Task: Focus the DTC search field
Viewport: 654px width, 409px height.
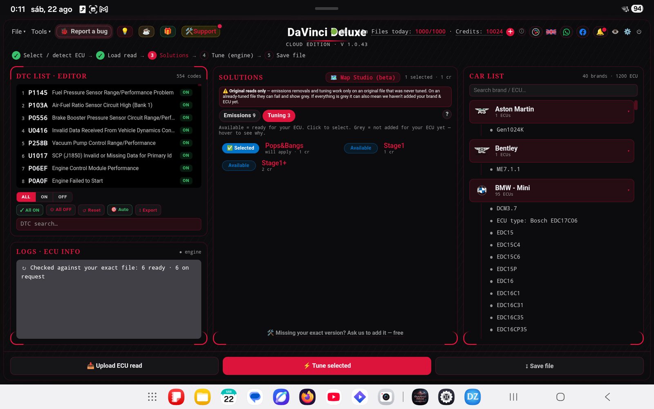Action: coord(109,224)
